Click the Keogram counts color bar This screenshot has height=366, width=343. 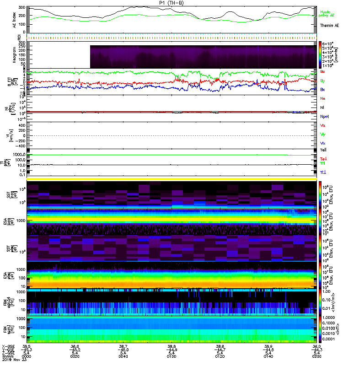(x=320, y=55)
